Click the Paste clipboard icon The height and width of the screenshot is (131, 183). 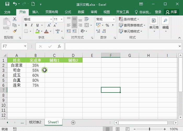coord(7,21)
